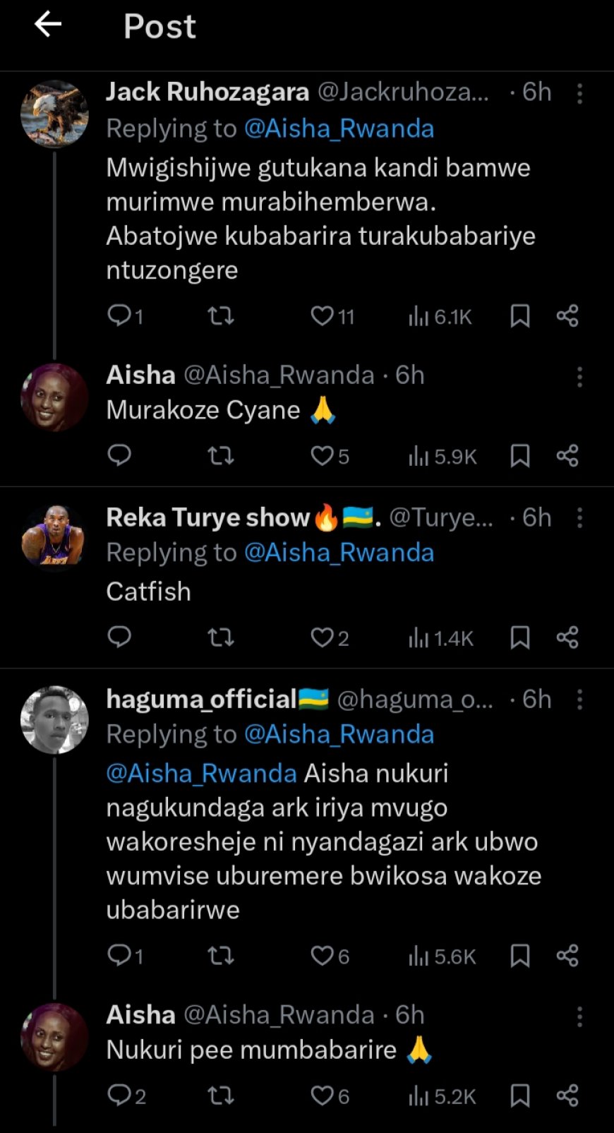This screenshot has width=614, height=1133.
Task: Open @Aisha_Rwanda link in Reka Turye's reply
Action: (339, 553)
